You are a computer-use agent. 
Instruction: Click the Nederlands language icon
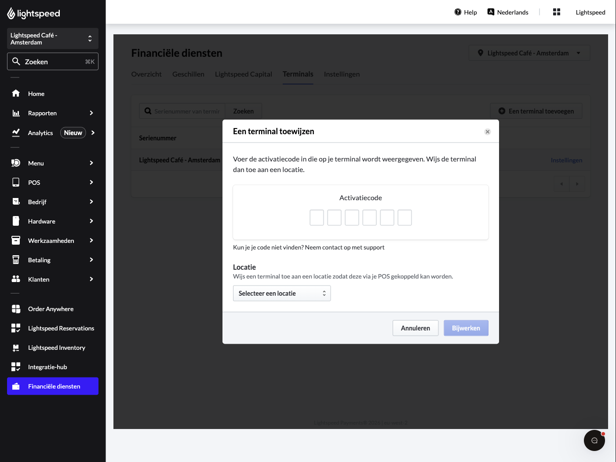click(x=491, y=12)
